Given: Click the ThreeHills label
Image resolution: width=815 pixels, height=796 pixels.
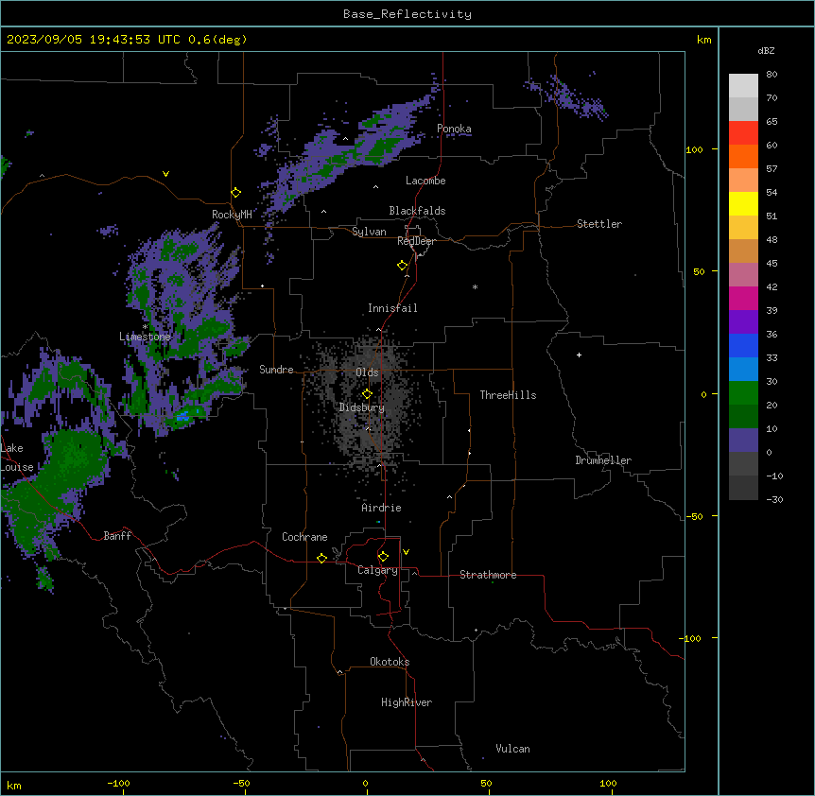Looking at the screenshot, I should (508, 395).
